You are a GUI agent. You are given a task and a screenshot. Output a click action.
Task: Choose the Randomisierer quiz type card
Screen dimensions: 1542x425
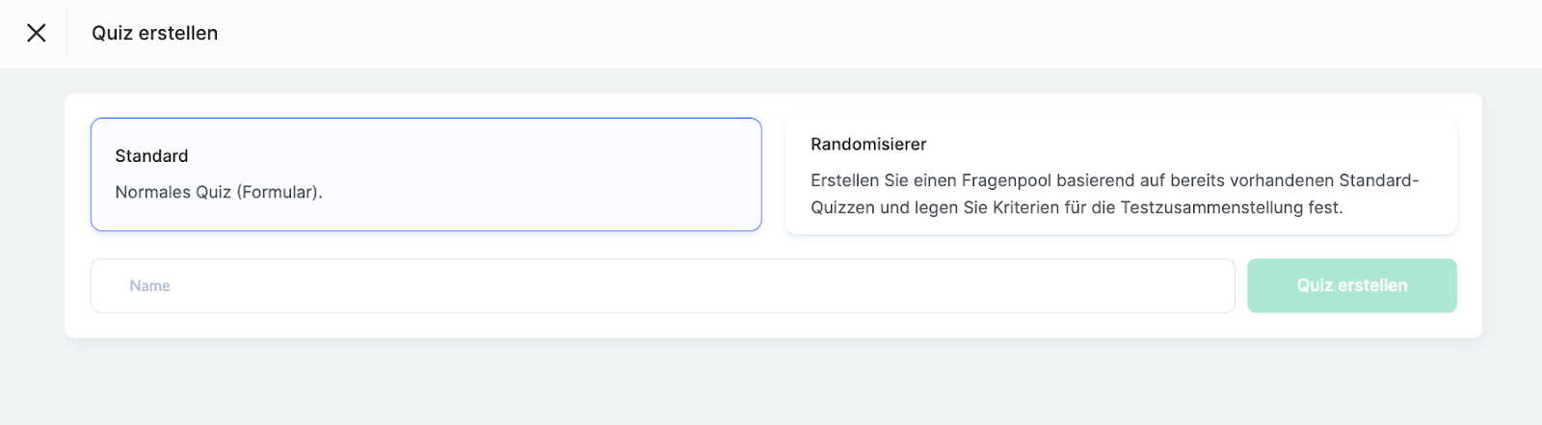click(x=1120, y=175)
